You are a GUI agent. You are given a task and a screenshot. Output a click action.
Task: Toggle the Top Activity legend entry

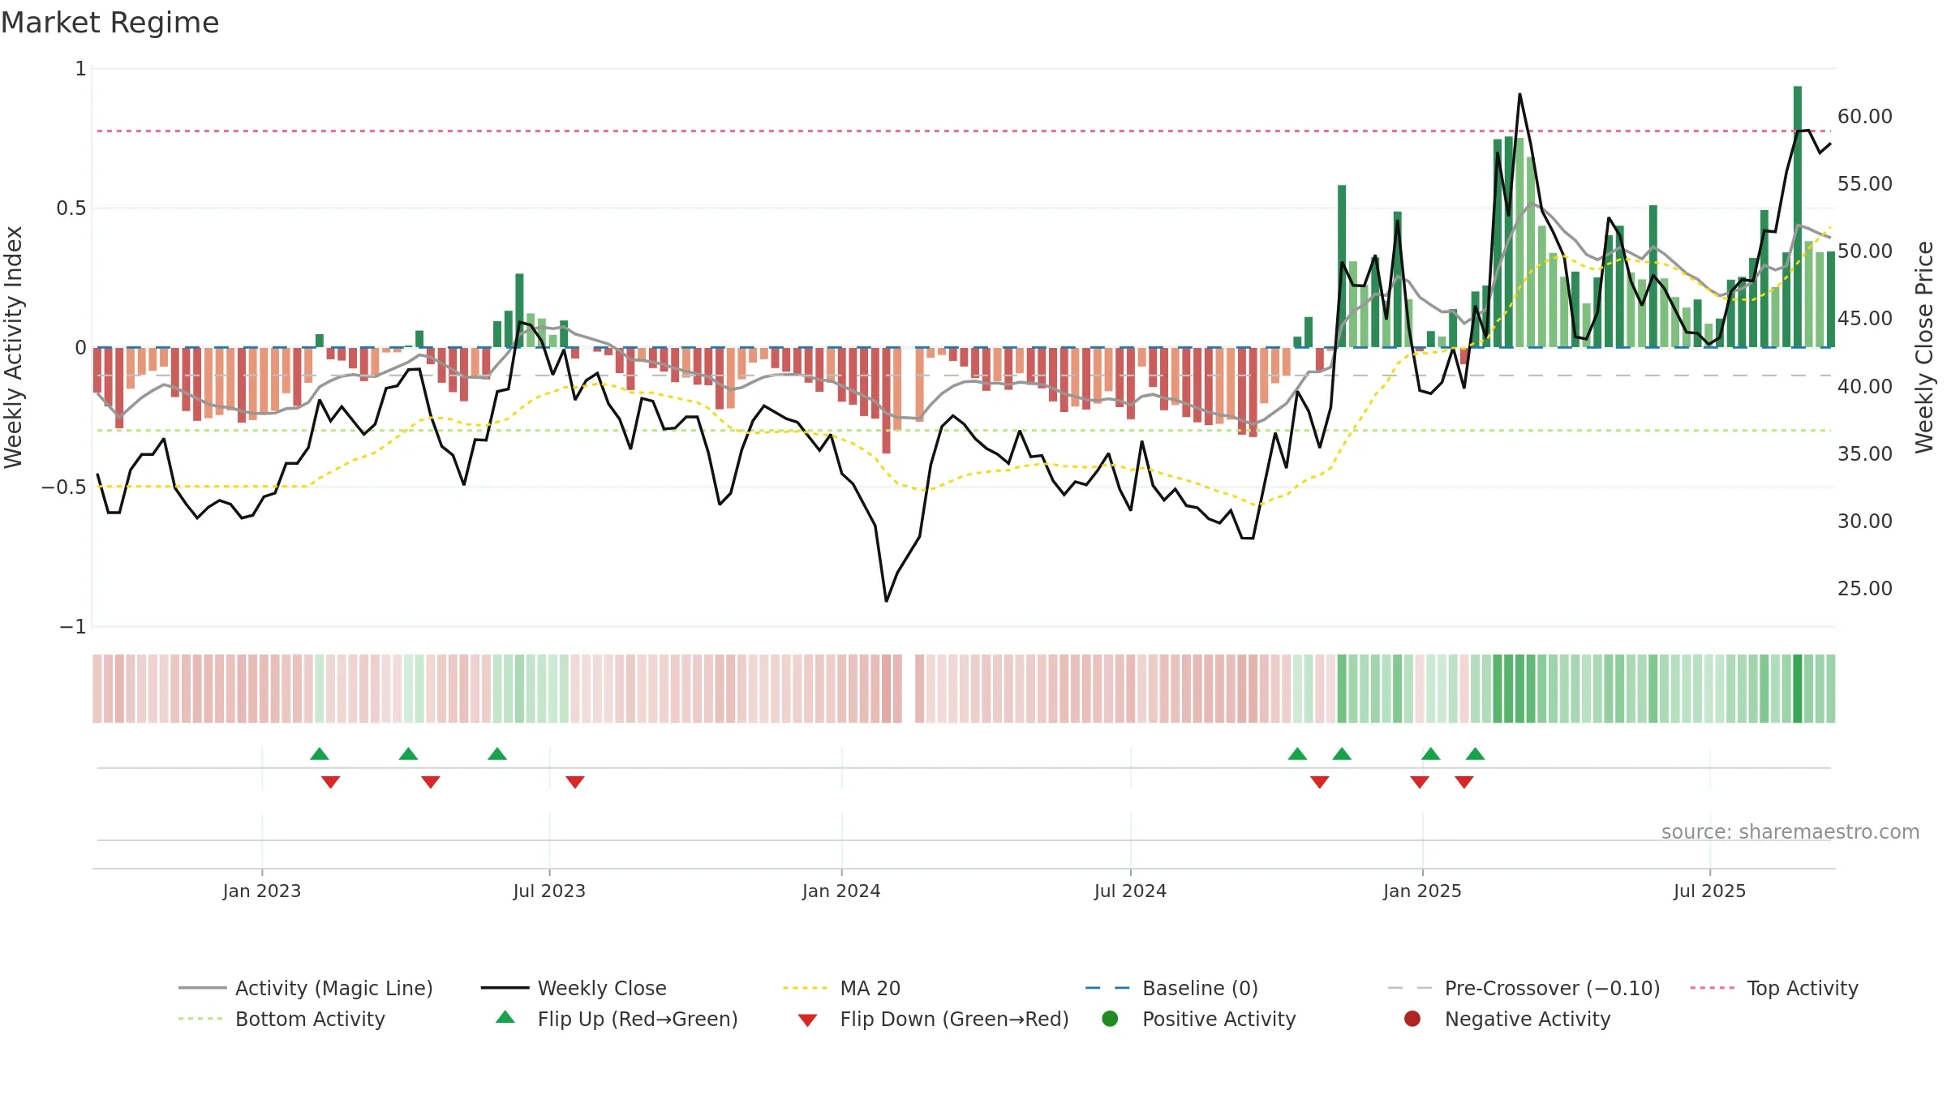(1774, 988)
